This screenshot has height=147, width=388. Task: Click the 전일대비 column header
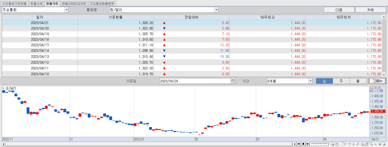[x=191, y=17]
